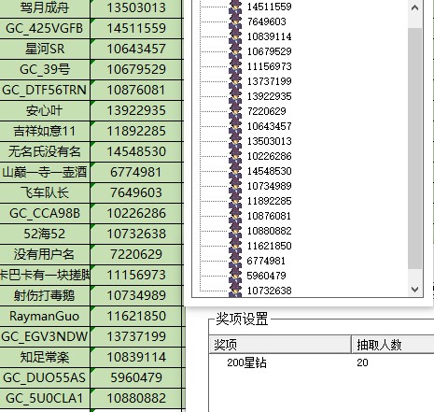Select spreadsheet cell 无名氏没有名
The width and height of the screenshot is (434, 412).
click(45, 151)
